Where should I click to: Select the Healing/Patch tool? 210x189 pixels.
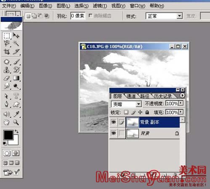tap(7, 62)
